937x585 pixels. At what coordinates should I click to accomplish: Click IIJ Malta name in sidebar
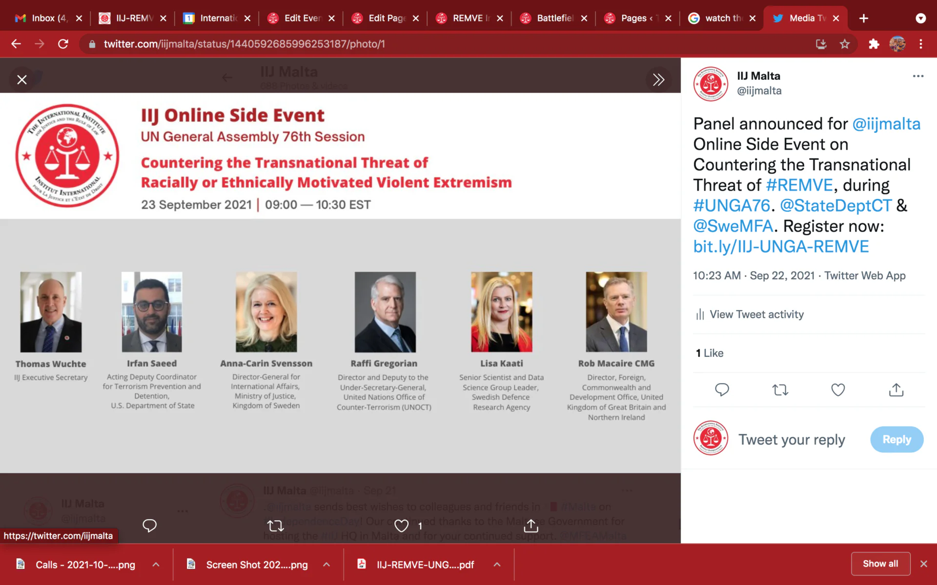pyautogui.click(x=758, y=76)
